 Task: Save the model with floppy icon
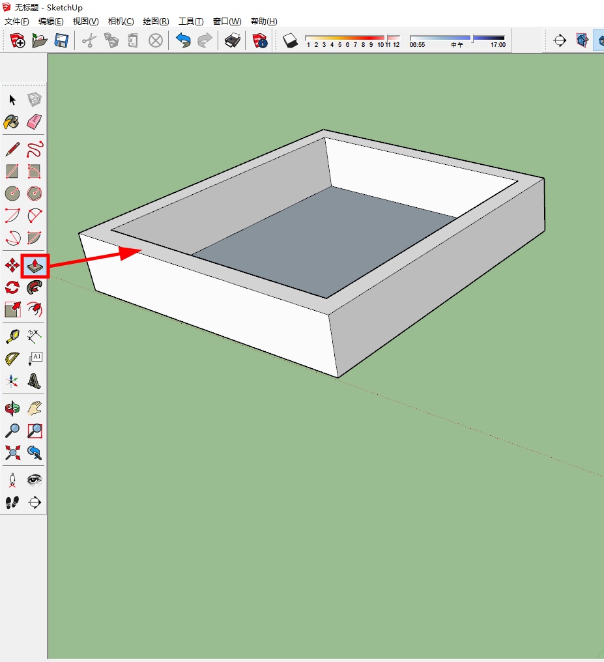pos(61,40)
